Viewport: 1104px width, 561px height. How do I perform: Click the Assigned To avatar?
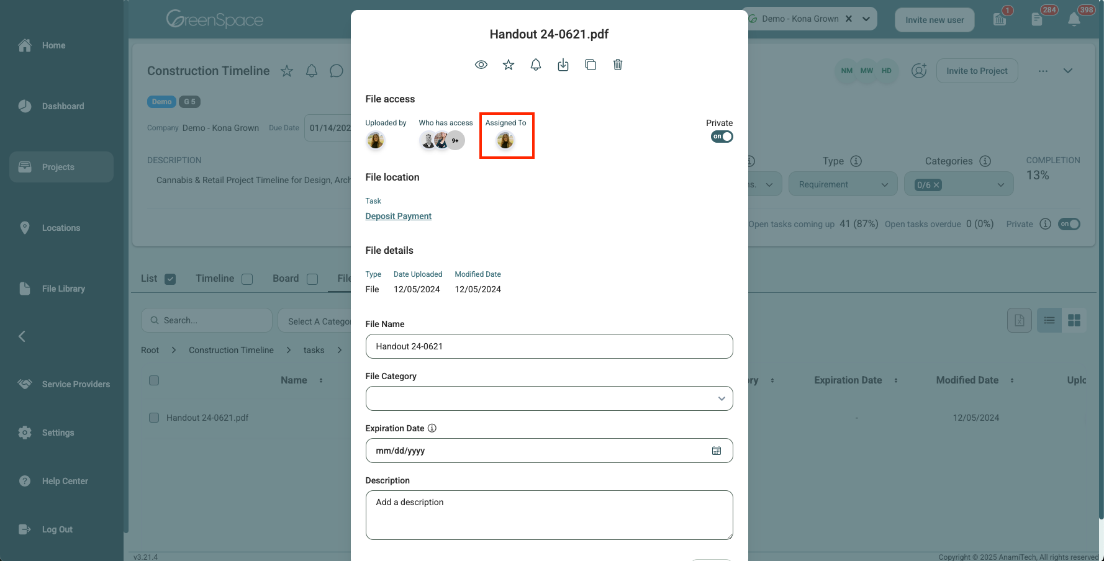pos(505,141)
